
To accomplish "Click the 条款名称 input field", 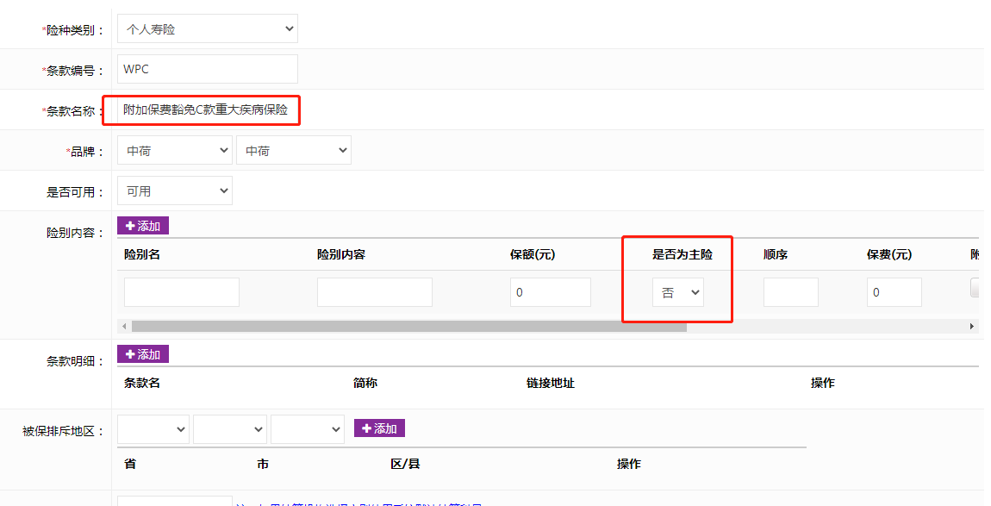I will pos(208,110).
